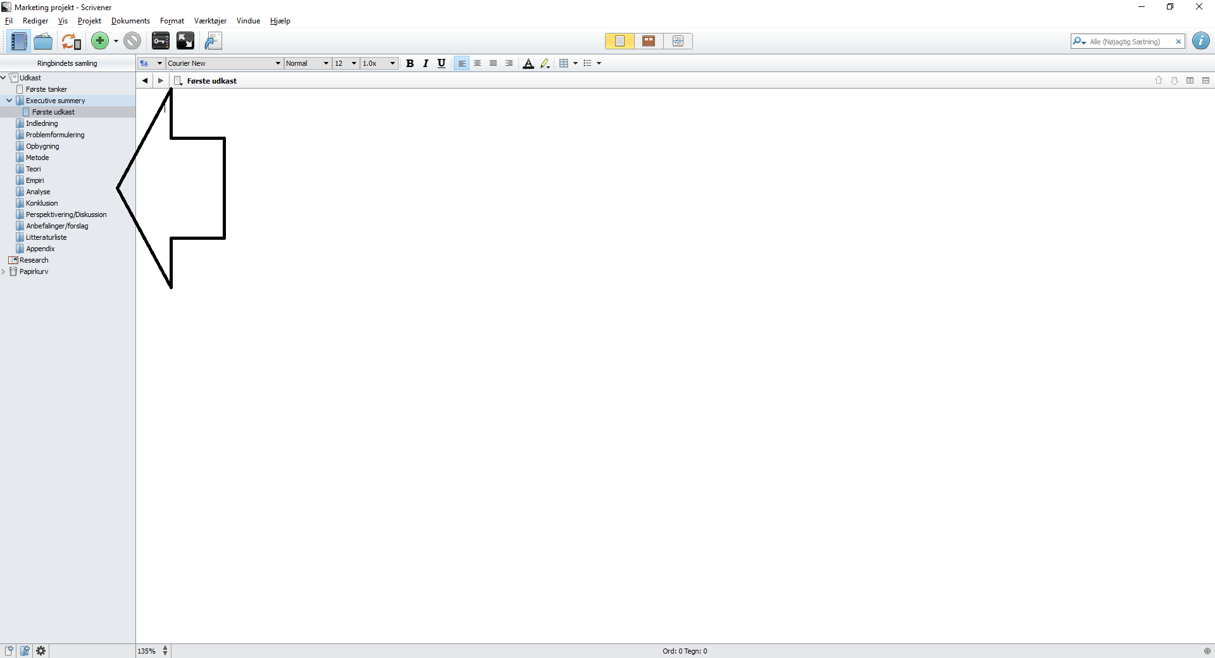The image size is (1215, 658).
Task: Open the Normal font style dropdown
Action: click(308, 63)
